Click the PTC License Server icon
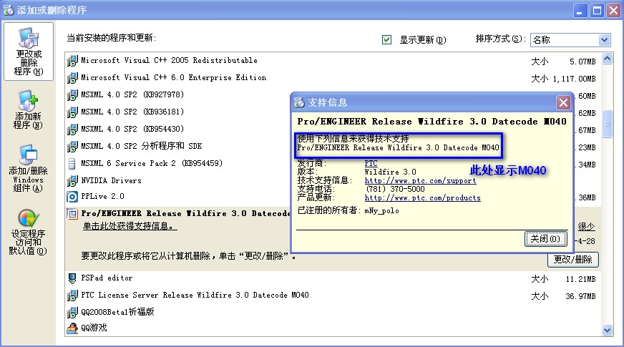624x347 pixels. [x=72, y=295]
